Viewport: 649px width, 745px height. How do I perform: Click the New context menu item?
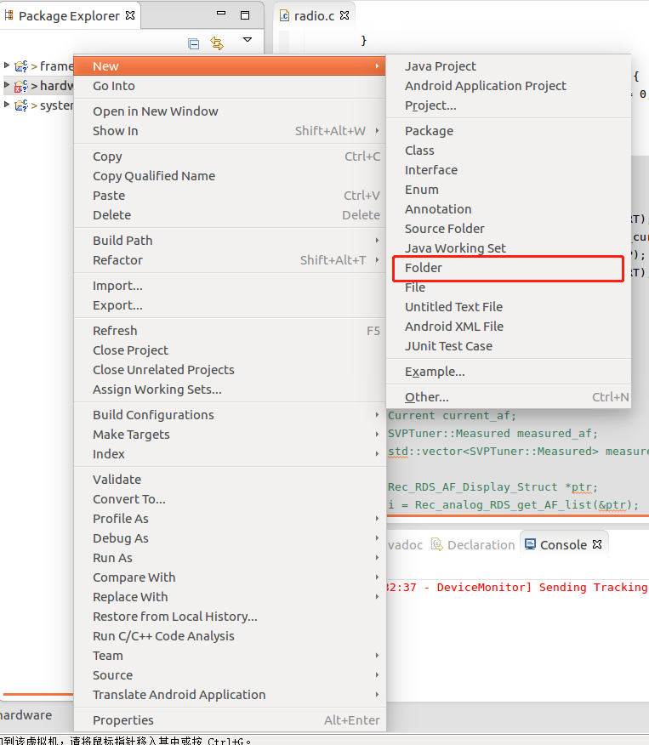pos(230,66)
